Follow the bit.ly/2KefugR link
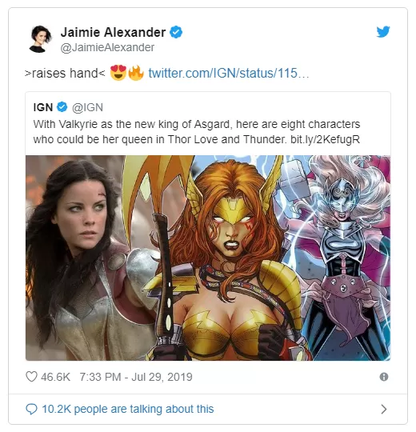Viewport: 416px width, 432px height. point(325,140)
